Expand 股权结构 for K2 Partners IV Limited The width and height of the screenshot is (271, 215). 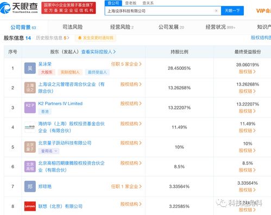tap(131, 103)
